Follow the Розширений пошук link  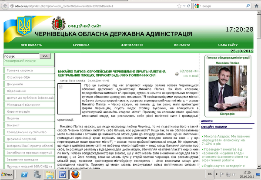click(x=17, y=61)
